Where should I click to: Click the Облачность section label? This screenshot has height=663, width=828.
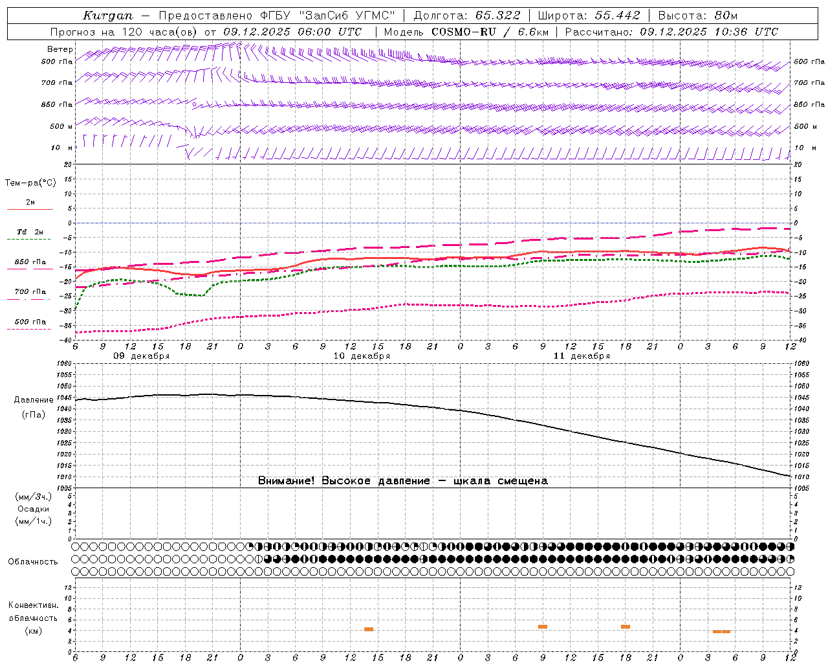(x=33, y=561)
